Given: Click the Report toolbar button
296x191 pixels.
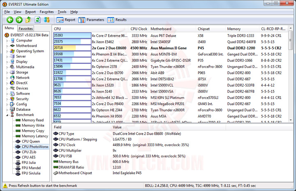Looking at the screenshot, I should pos(66,20).
